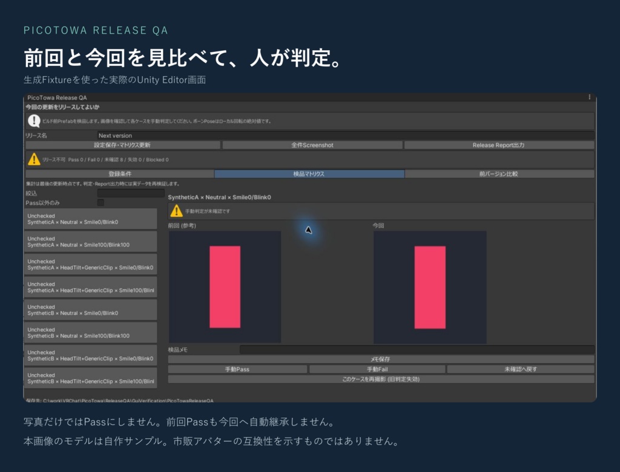Select SyntheticA × Neutral × Smile0/Blink0 case

click(91, 219)
